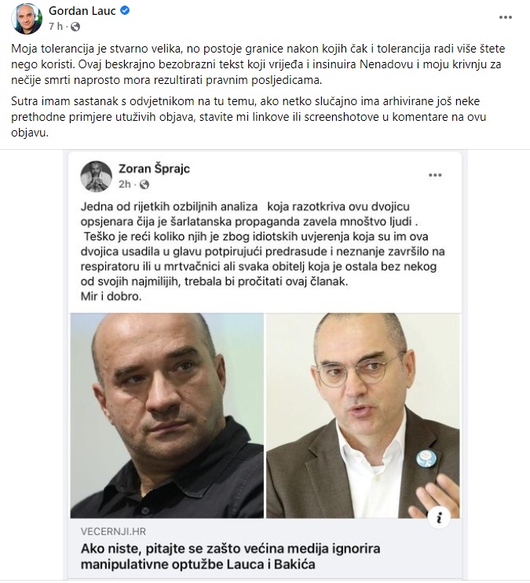Open the right photo of man with glasses
Viewport: 530px width, 583px height.
tap(363, 415)
